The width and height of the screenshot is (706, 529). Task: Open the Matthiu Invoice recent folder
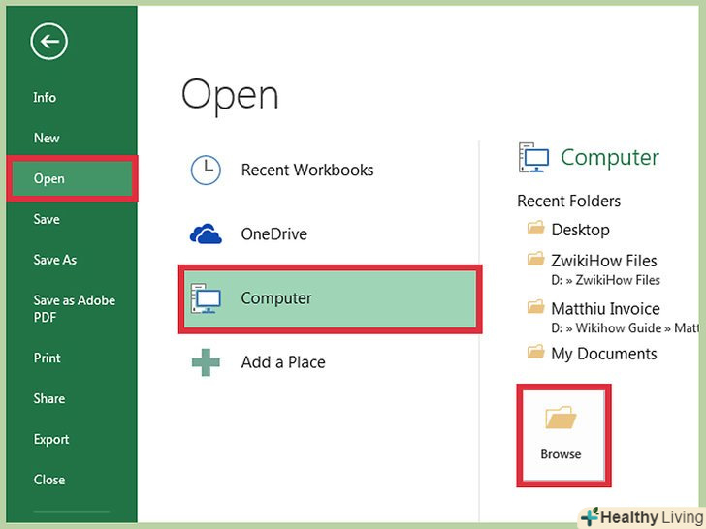[x=605, y=308]
